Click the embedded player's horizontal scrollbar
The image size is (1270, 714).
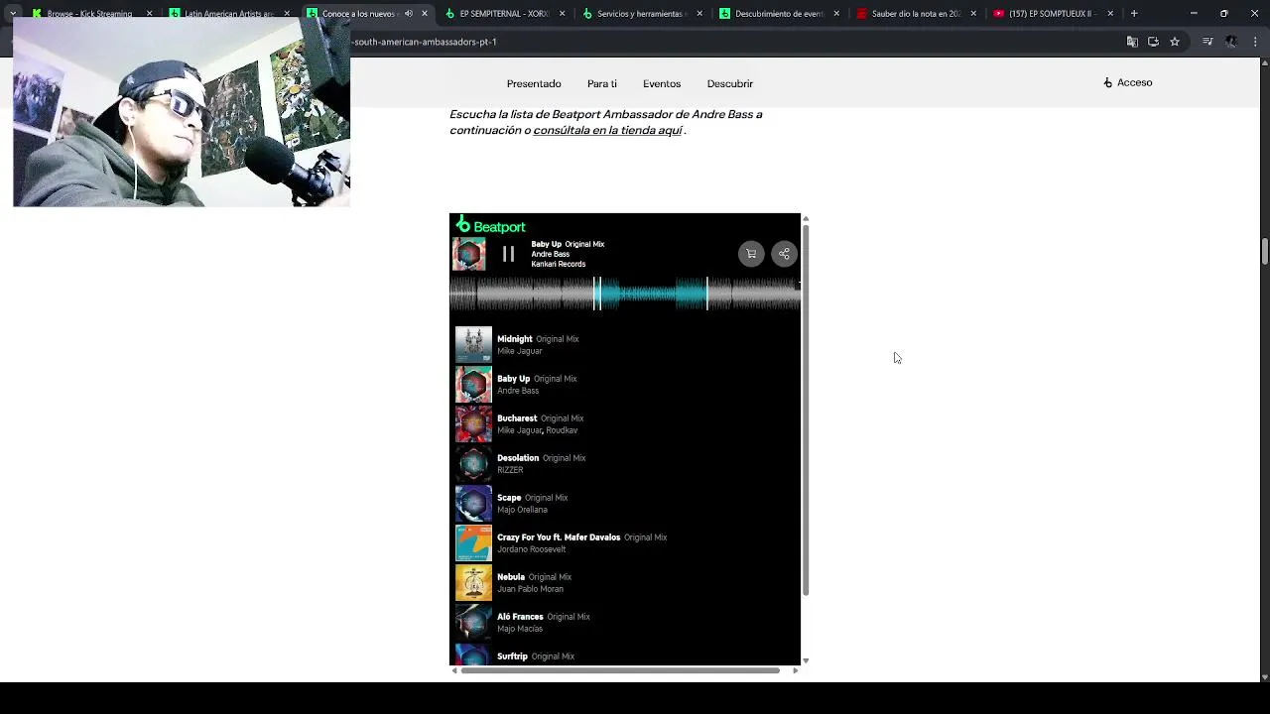tap(620, 670)
